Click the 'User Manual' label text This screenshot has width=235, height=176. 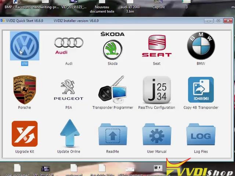157,151
